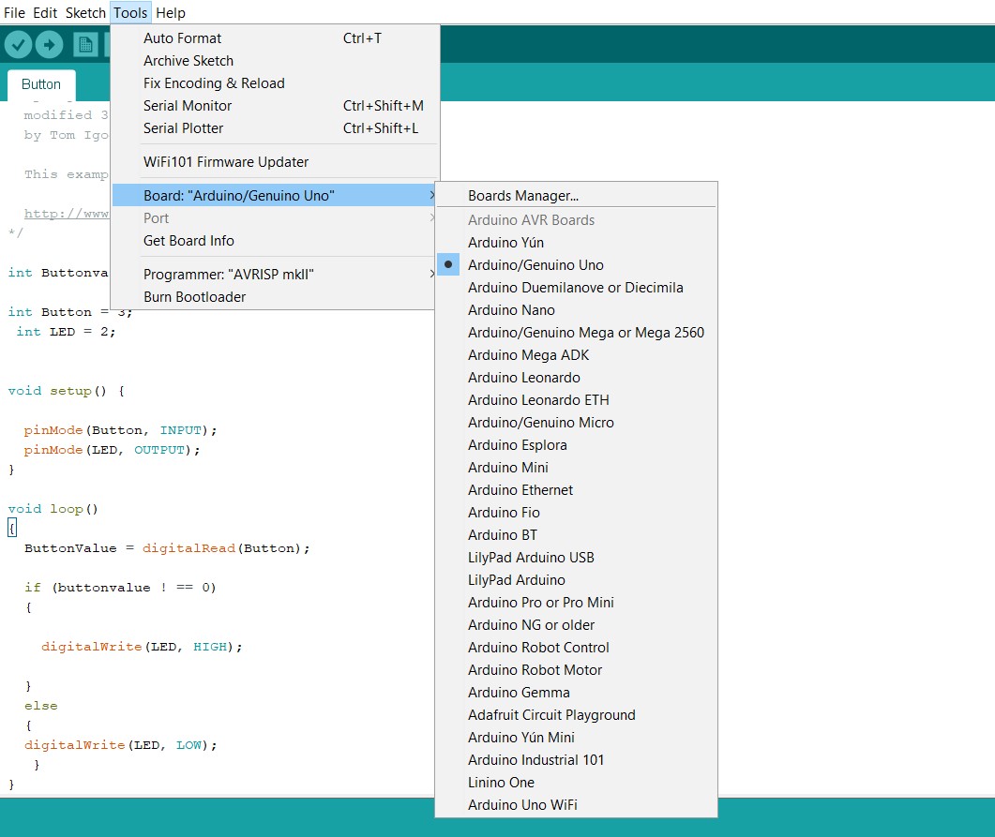Select the Arduino Fio board
995x837 pixels.
[576, 513]
